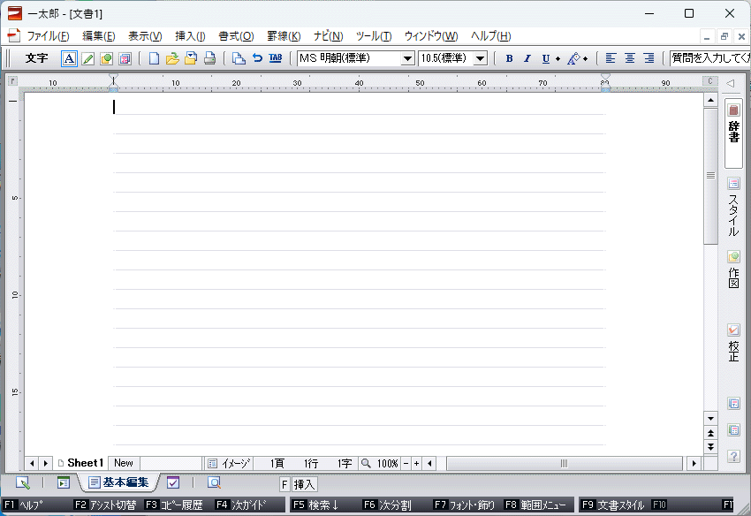Decrease zoom with the minus button
The height and width of the screenshot is (516, 751).
coord(406,463)
